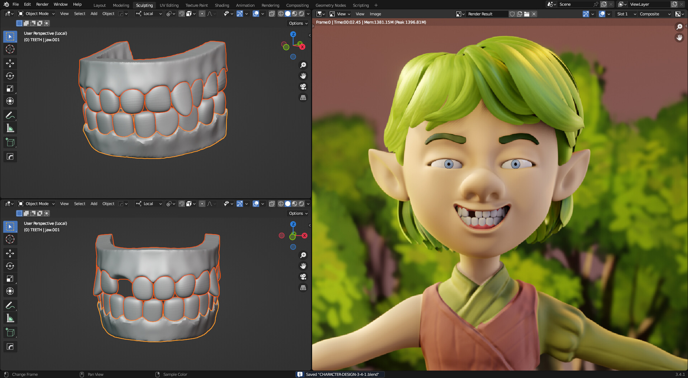The image size is (688, 378).
Task: Select the Annotate tool
Action: click(x=10, y=115)
